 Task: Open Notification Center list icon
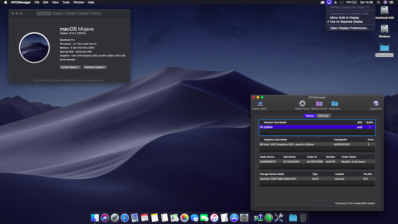391,2
